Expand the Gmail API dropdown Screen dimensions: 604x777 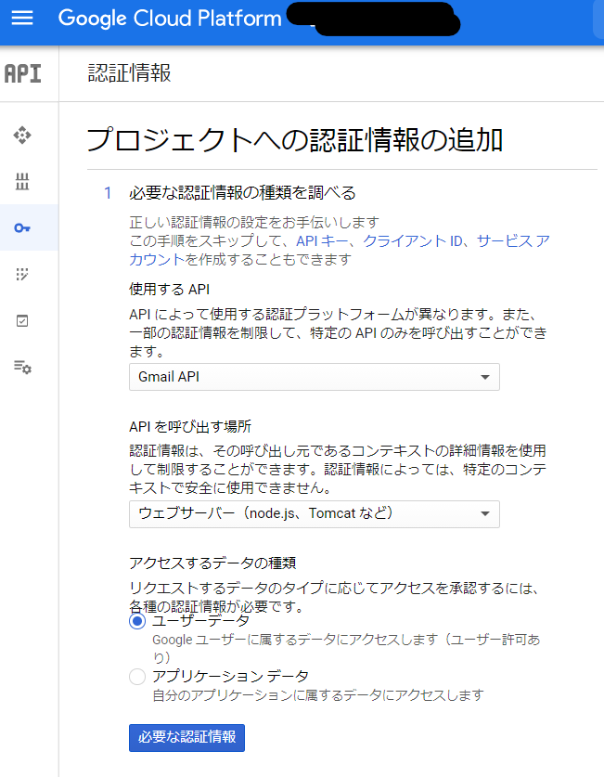pos(314,377)
